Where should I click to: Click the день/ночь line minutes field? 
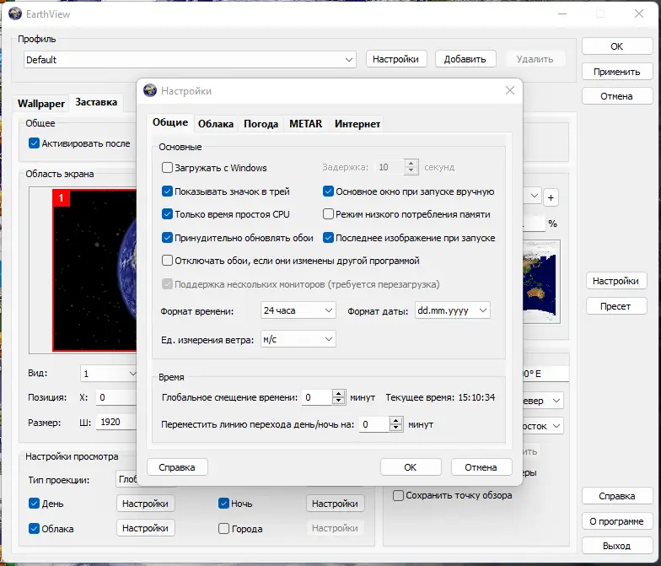coord(374,424)
